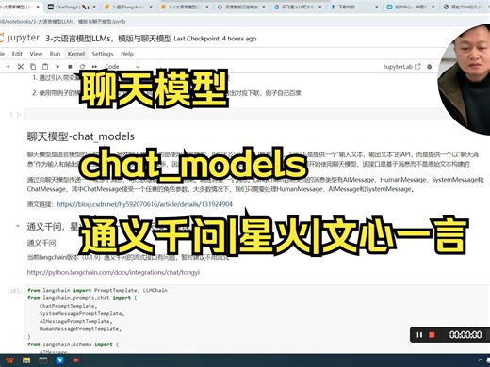Open the dark window app in taskbar
The image size is (490, 367).
pos(43,360)
